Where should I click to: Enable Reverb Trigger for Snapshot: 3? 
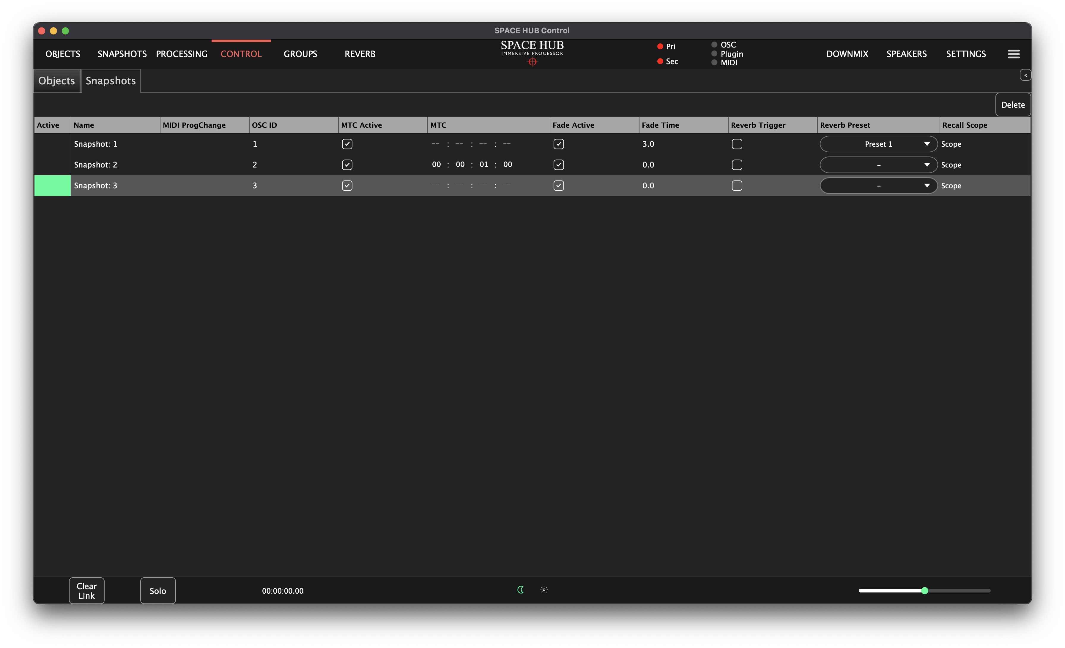point(737,185)
